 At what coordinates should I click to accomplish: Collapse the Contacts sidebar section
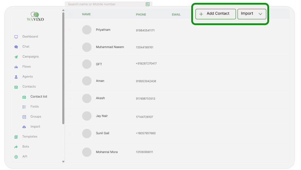tap(29, 87)
